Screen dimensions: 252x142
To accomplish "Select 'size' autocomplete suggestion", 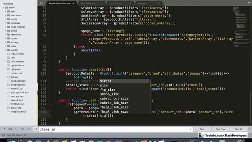I will click(x=124, y=85).
